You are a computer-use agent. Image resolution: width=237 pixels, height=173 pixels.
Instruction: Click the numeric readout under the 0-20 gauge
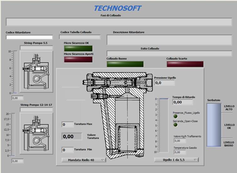[18, 161]
